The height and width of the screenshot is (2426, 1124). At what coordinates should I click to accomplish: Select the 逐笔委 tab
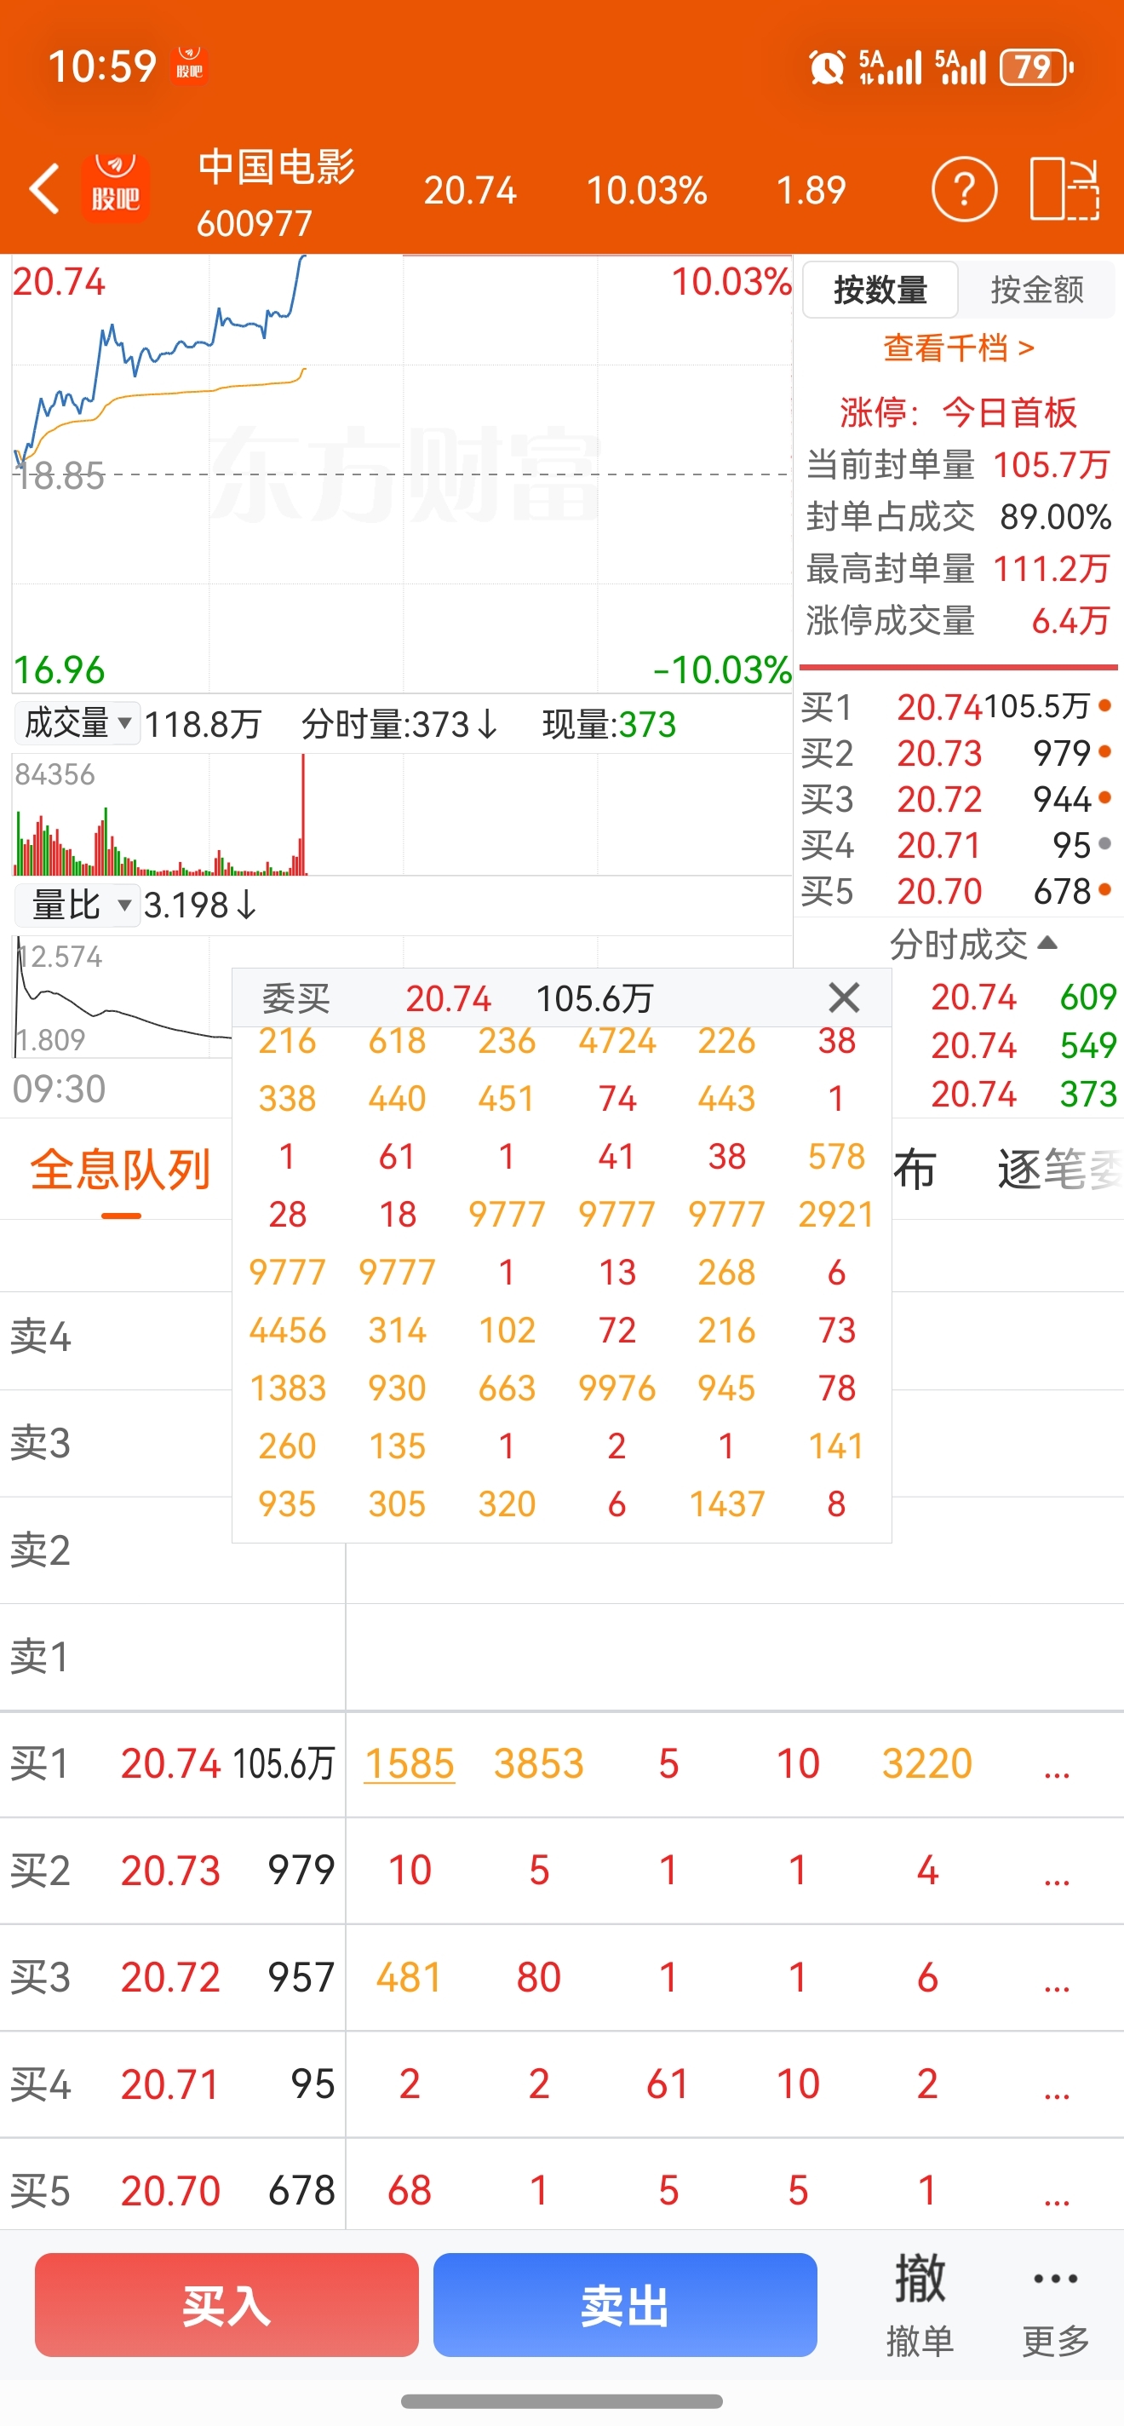coord(1060,1170)
